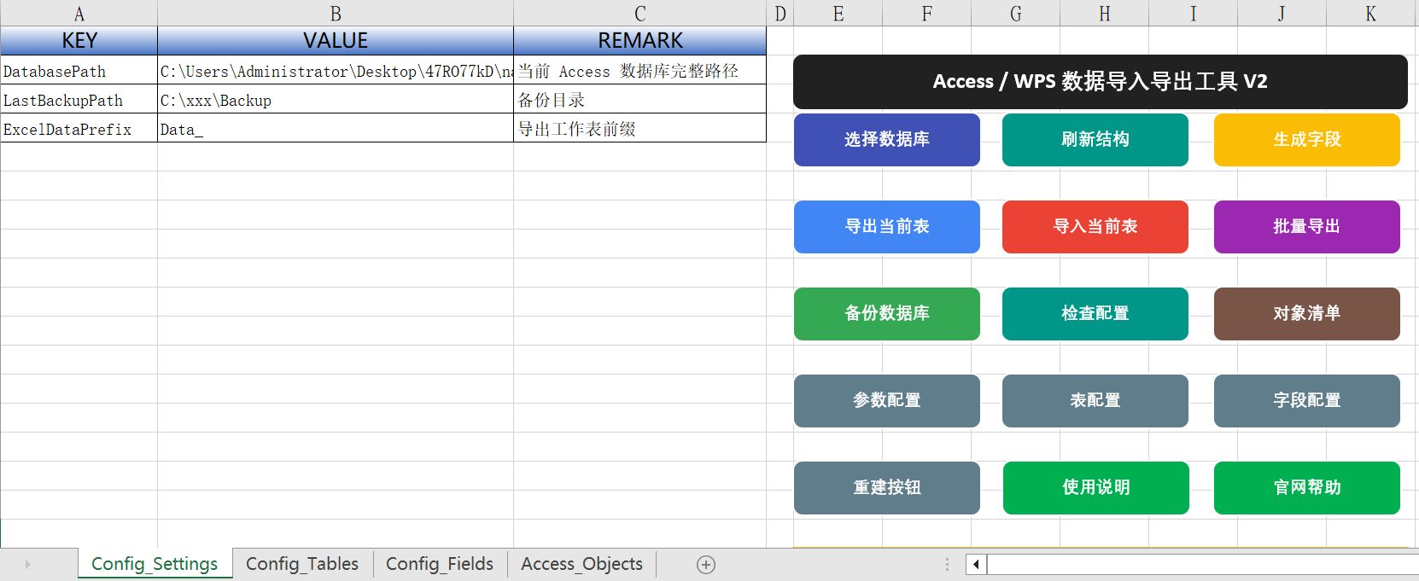Switch to the Access_Objects sheet tab
Image resolution: width=1419 pixels, height=581 pixels.
581,564
